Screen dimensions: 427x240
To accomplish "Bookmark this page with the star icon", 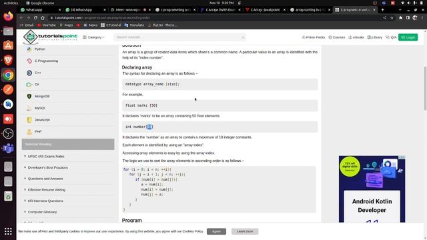I will point(392,18).
